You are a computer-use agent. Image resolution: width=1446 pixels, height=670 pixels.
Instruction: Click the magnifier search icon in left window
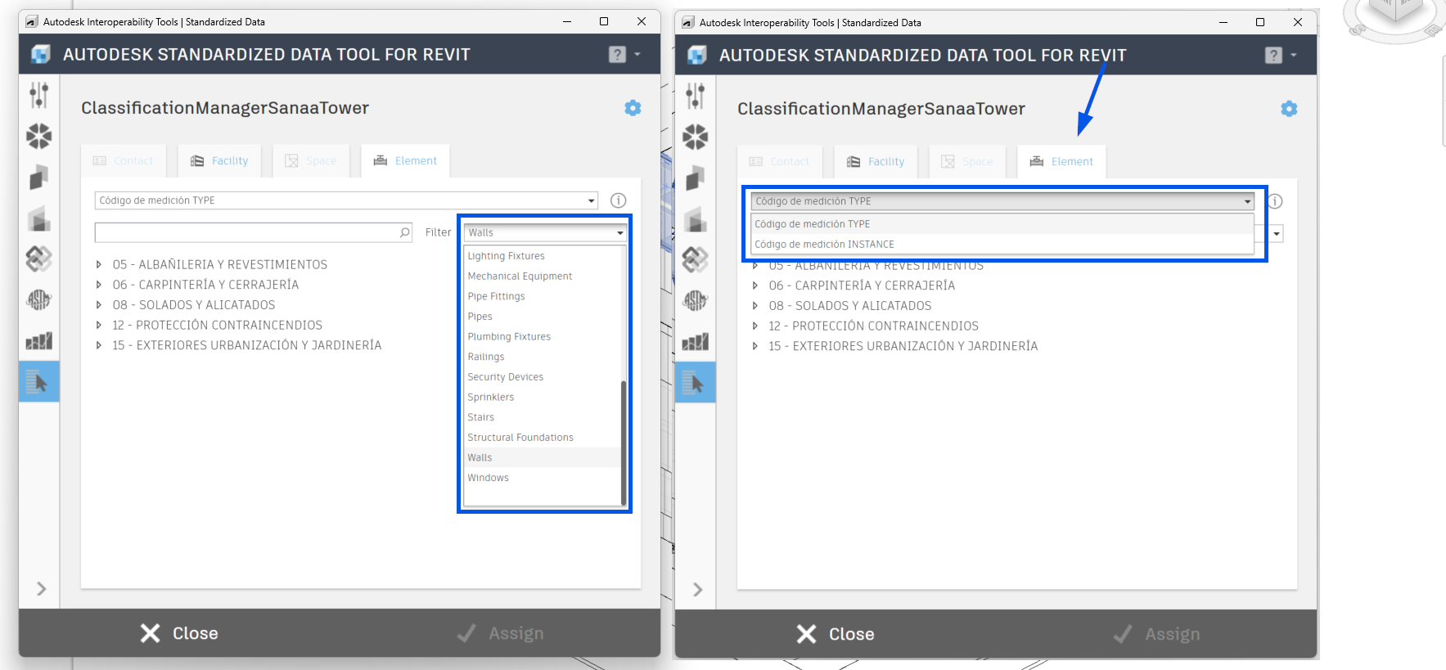(404, 232)
